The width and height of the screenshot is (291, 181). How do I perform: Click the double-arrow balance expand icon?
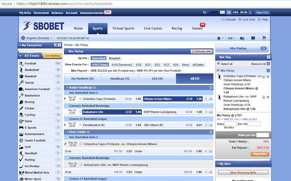(x=229, y=12)
